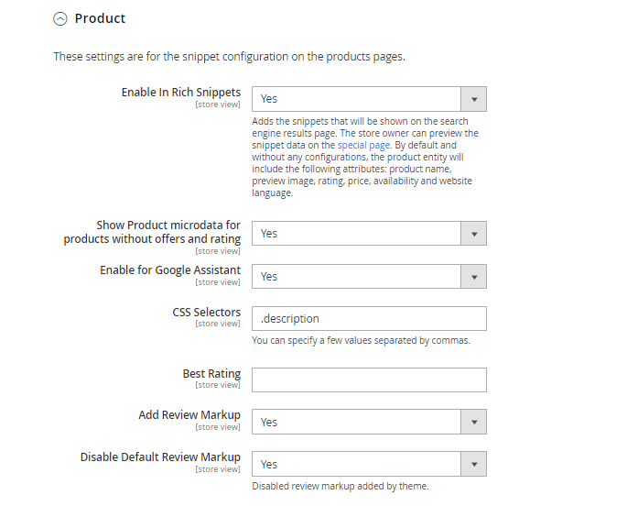Collapse the Product section circle chevron icon
This screenshot has width=627, height=506.
60,18
